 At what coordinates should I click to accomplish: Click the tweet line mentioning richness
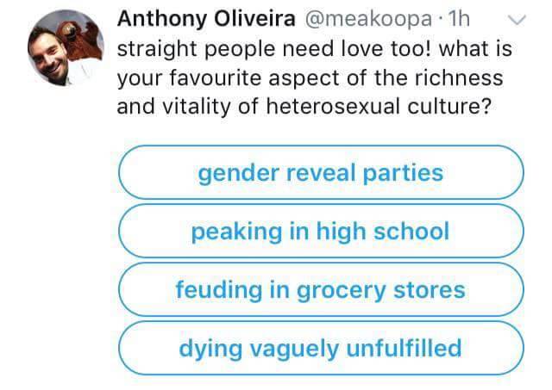point(310,77)
